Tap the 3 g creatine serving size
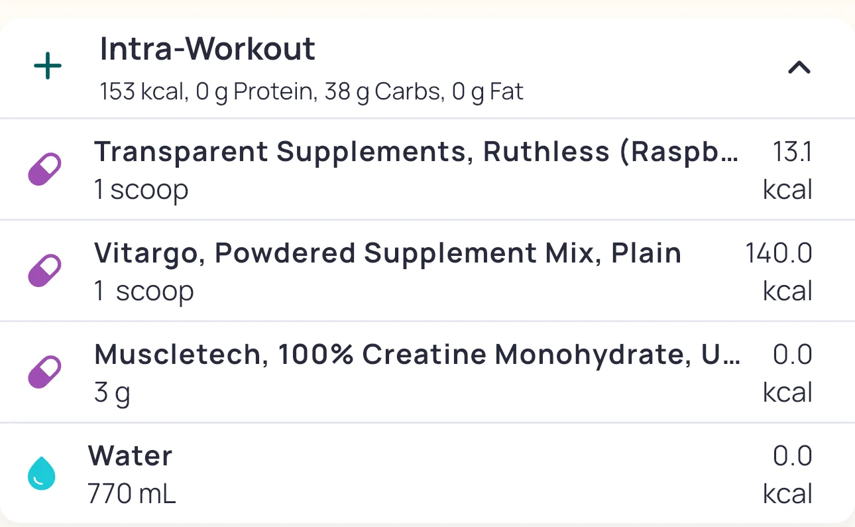 (113, 392)
